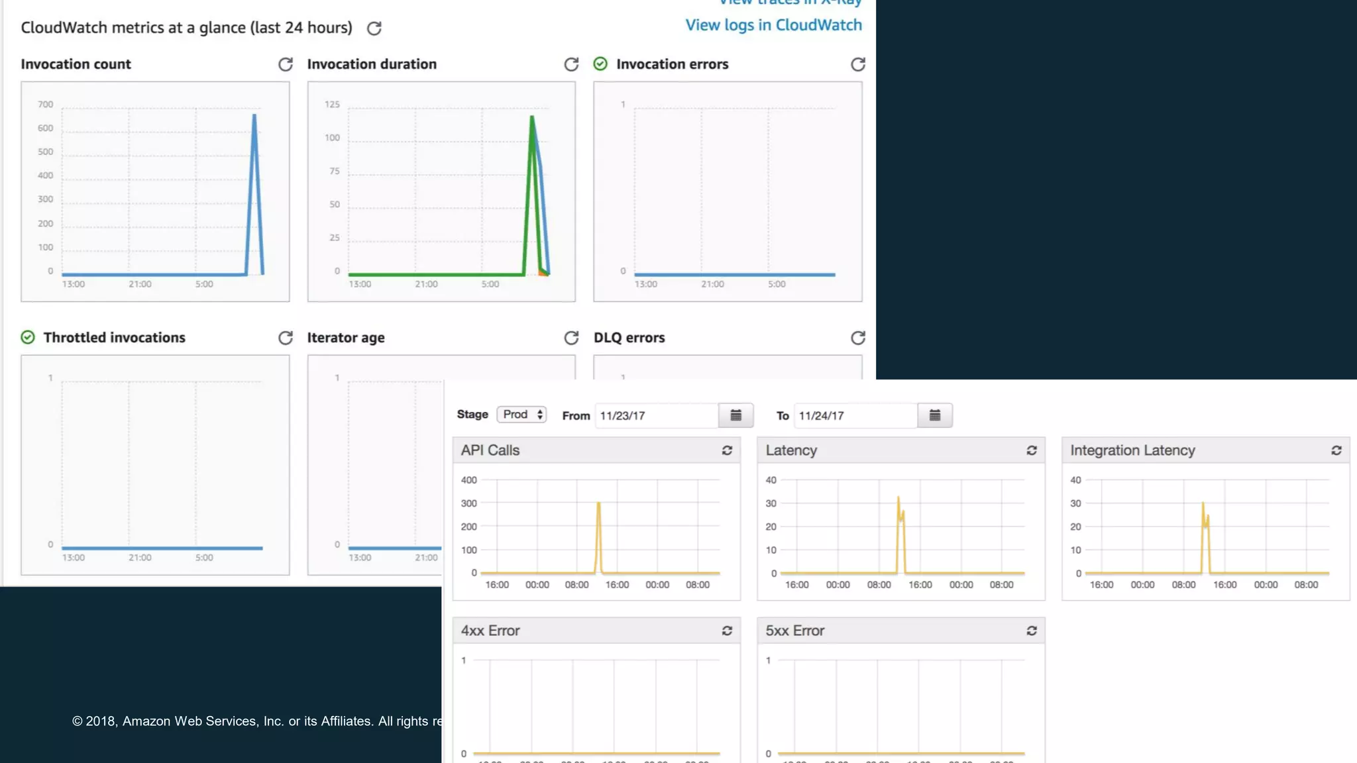The width and height of the screenshot is (1357, 763).
Task: Open the From date calendar picker
Action: click(735, 415)
